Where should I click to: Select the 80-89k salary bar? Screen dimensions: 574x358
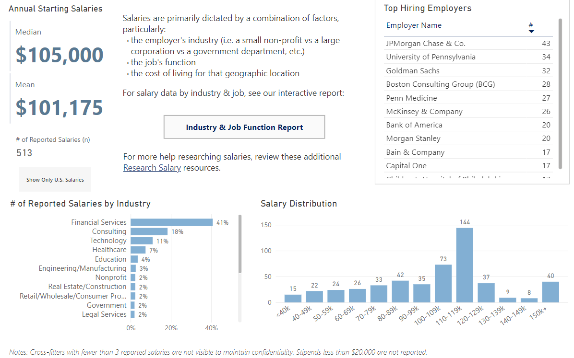pyautogui.click(x=400, y=291)
